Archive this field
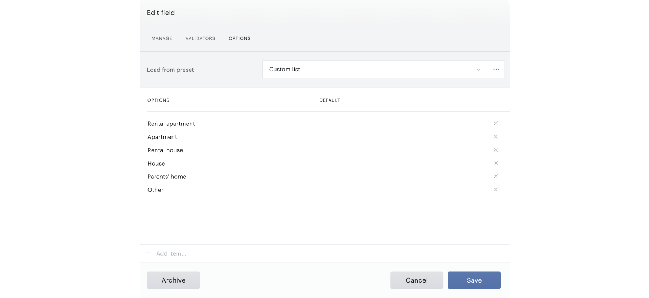This screenshot has width=649, height=298. [x=173, y=280]
